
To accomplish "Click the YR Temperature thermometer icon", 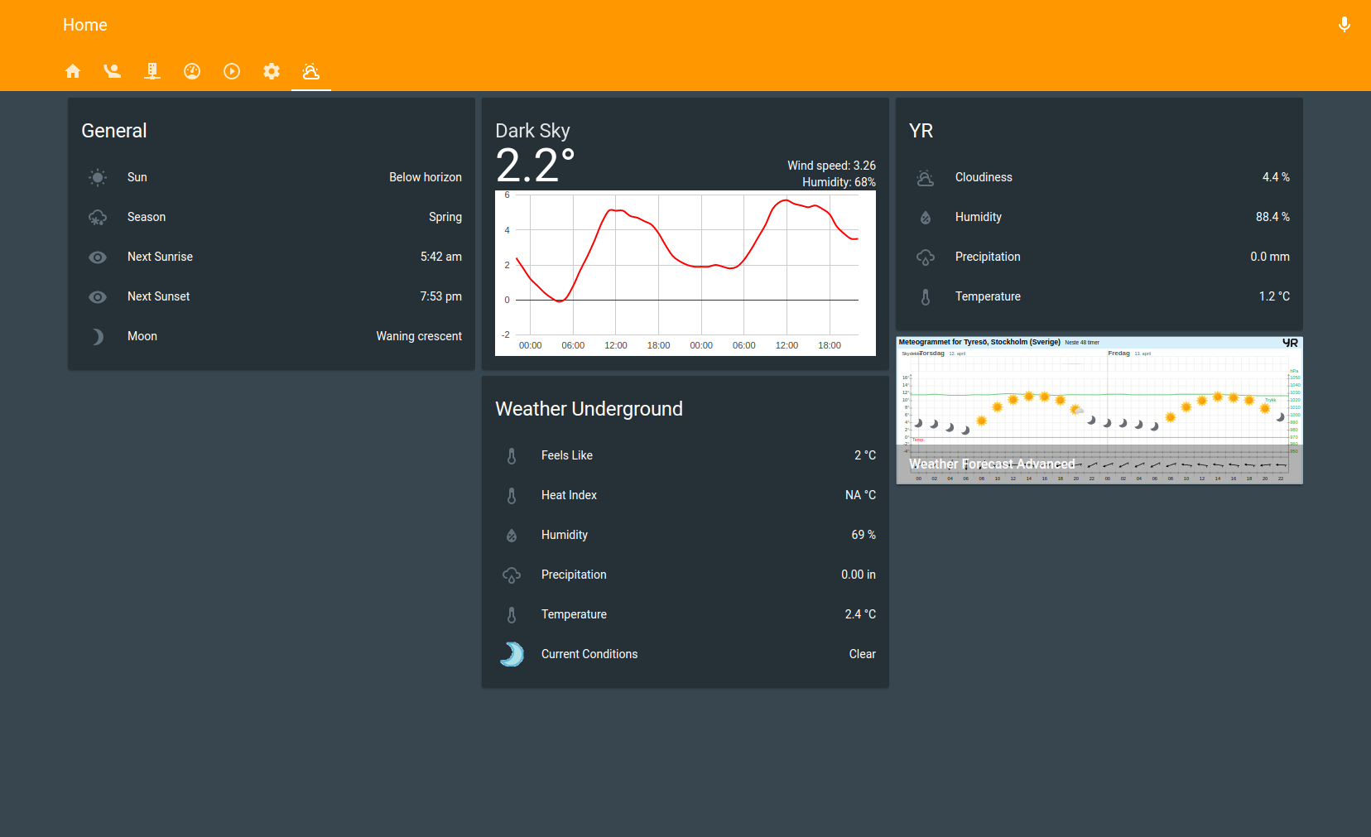I will 926,296.
